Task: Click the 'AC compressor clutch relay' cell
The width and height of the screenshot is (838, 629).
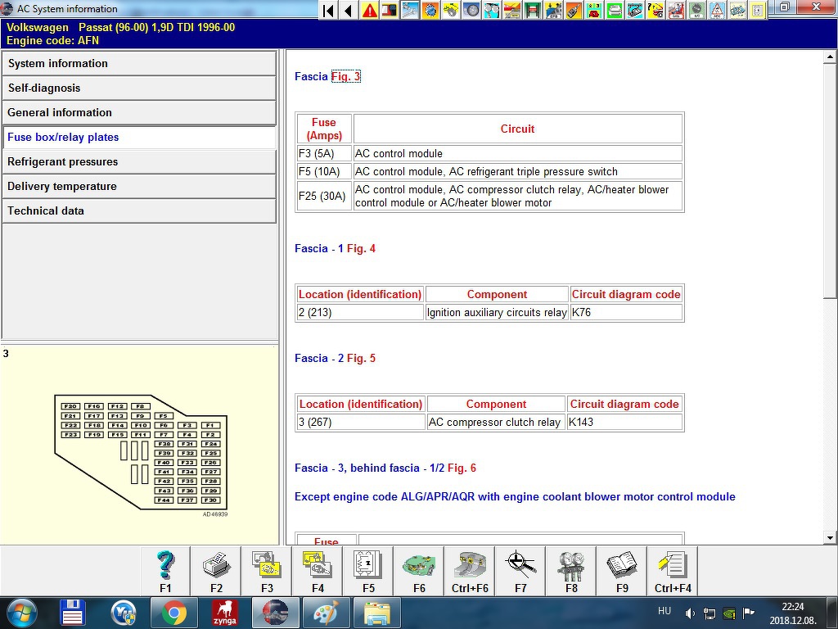Action: (x=496, y=422)
